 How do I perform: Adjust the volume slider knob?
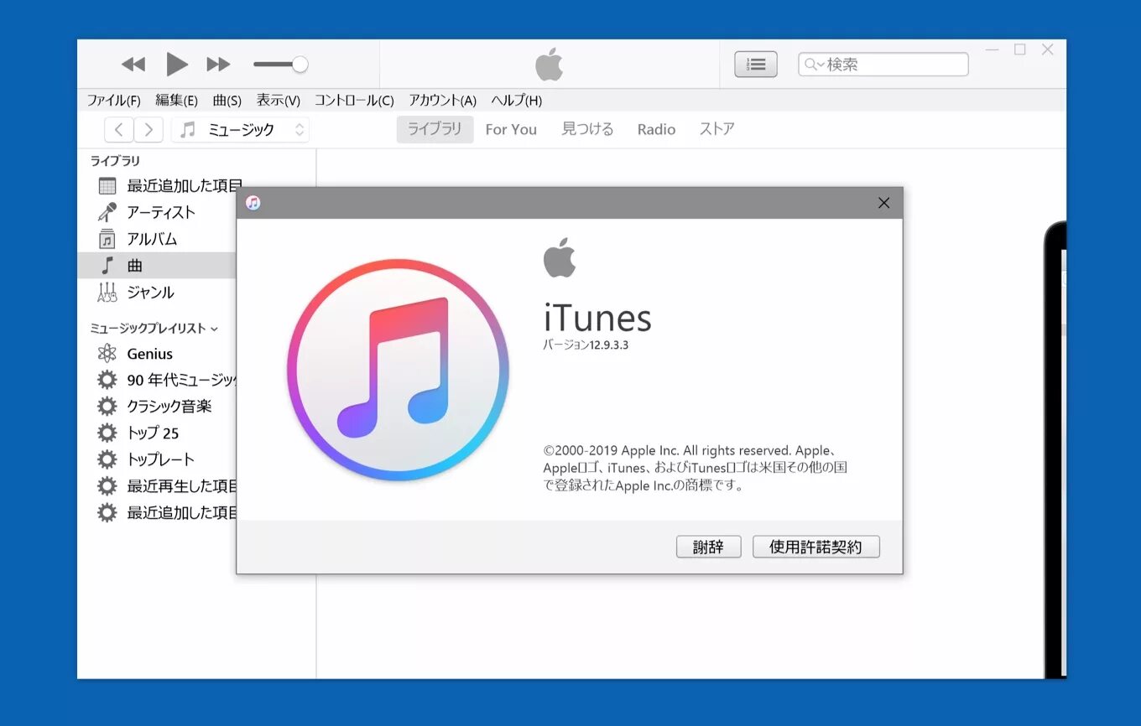point(300,65)
